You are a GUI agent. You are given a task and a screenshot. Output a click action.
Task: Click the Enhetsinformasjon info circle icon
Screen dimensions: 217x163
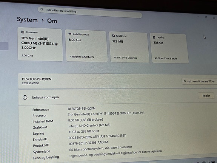(x=25, y=97)
